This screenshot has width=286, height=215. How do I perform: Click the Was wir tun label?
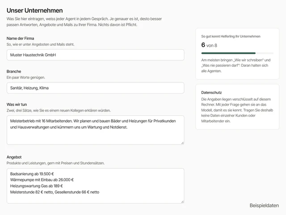click(17, 104)
